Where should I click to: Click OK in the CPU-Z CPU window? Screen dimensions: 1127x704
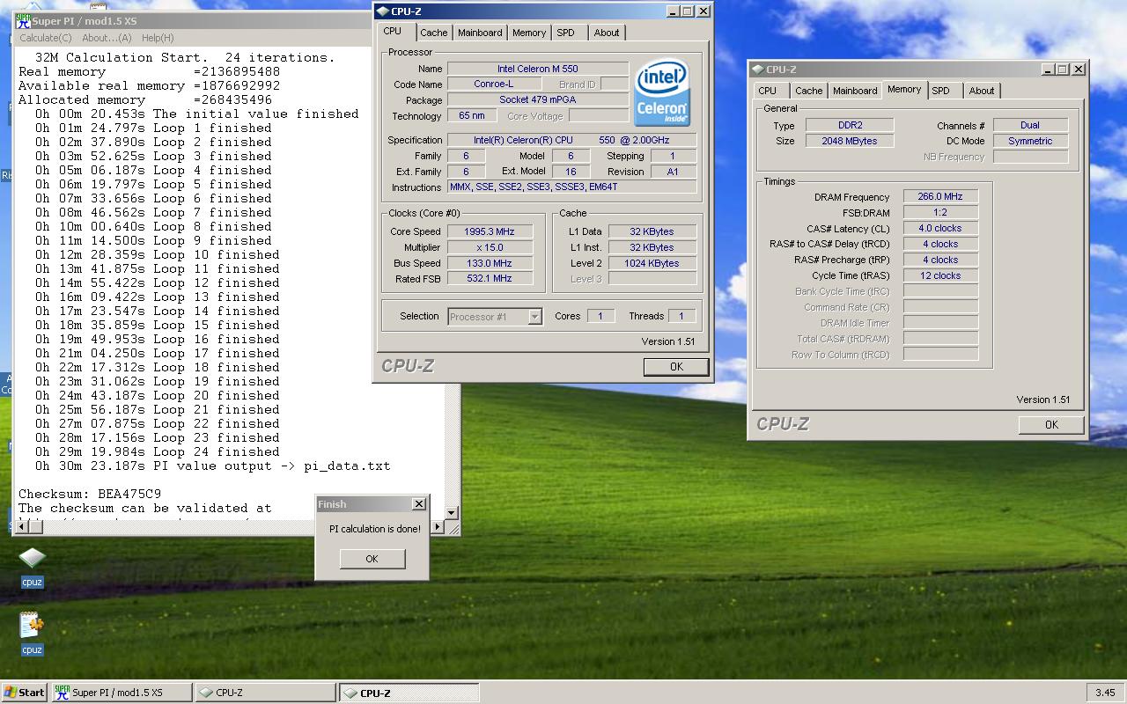(676, 367)
